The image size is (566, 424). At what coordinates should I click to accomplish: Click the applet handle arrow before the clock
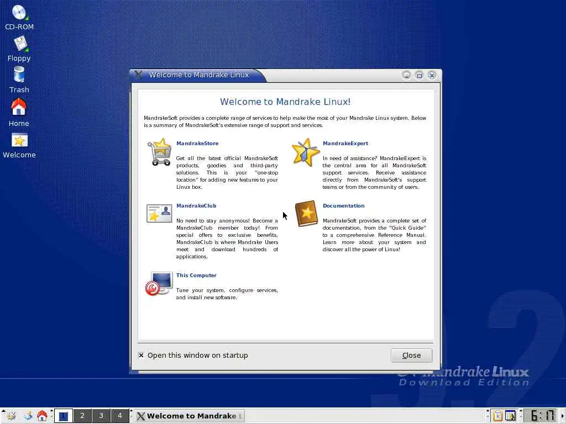coord(521,411)
